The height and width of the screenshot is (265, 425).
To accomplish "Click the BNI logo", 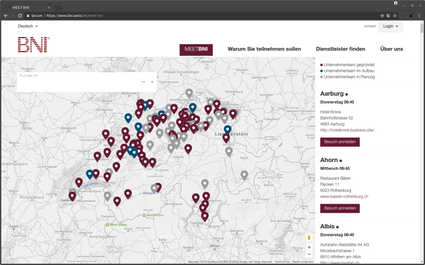I will pyautogui.click(x=34, y=45).
